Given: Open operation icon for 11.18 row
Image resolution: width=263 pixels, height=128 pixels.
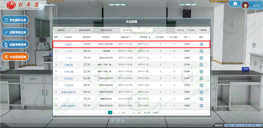Looking at the screenshot, I should pos(201,58).
